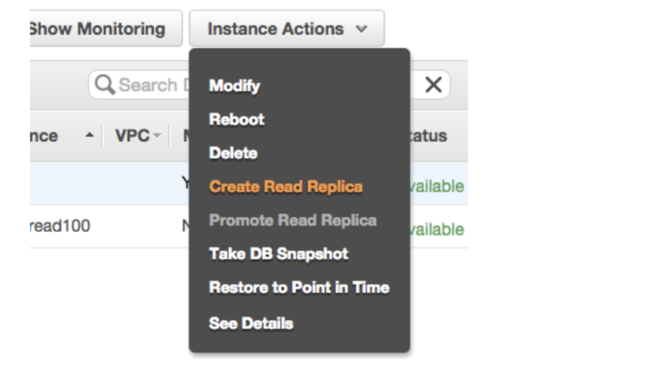Click the magnifier icon in search box
Image resolution: width=646 pixels, height=384 pixels.
tap(105, 85)
